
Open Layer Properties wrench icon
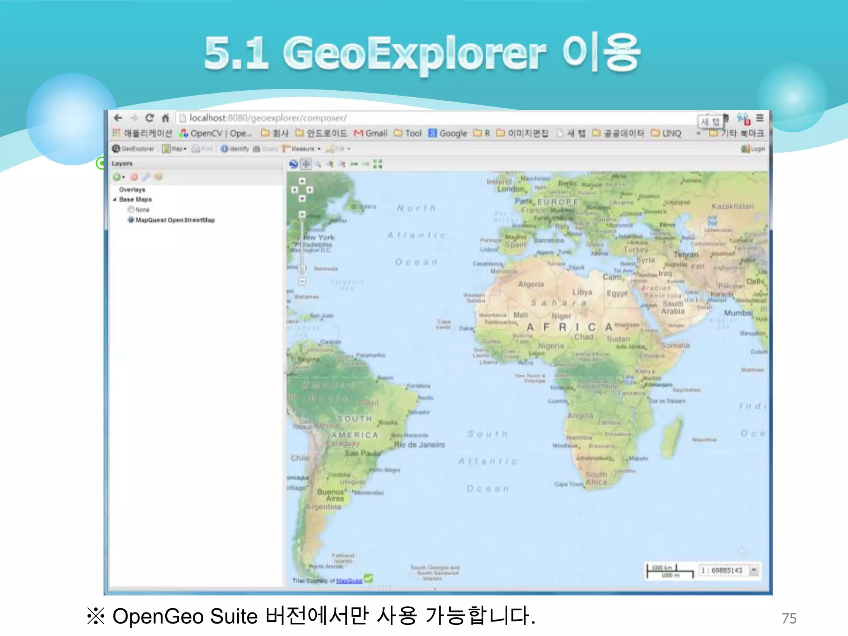(x=146, y=177)
